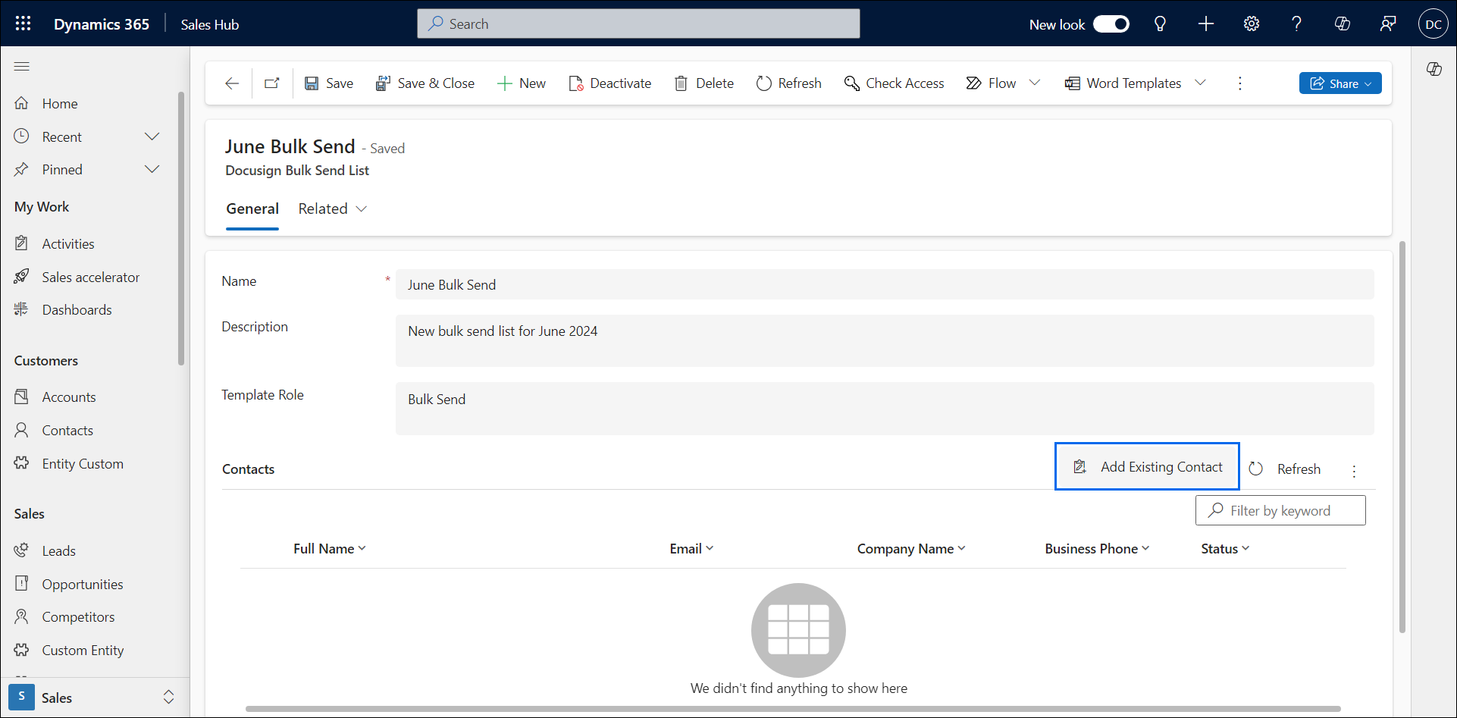Disable the New look toggle
This screenshot has height=718, width=1457.
1111,24
